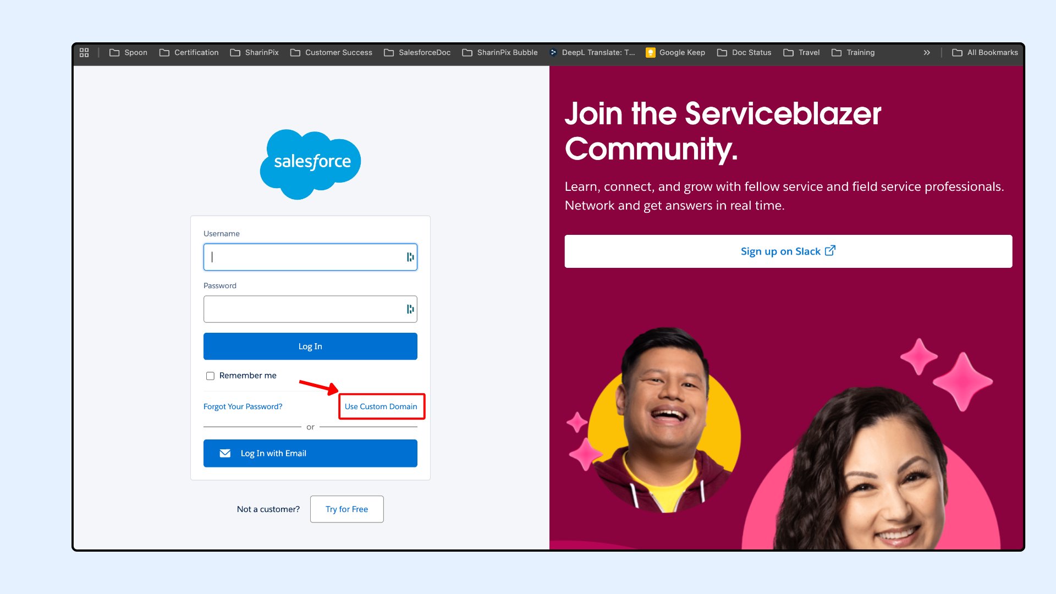Image resolution: width=1056 pixels, height=594 pixels.
Task: Open the apps grid icon in bookmarks bar
Action: coord(84,53)
